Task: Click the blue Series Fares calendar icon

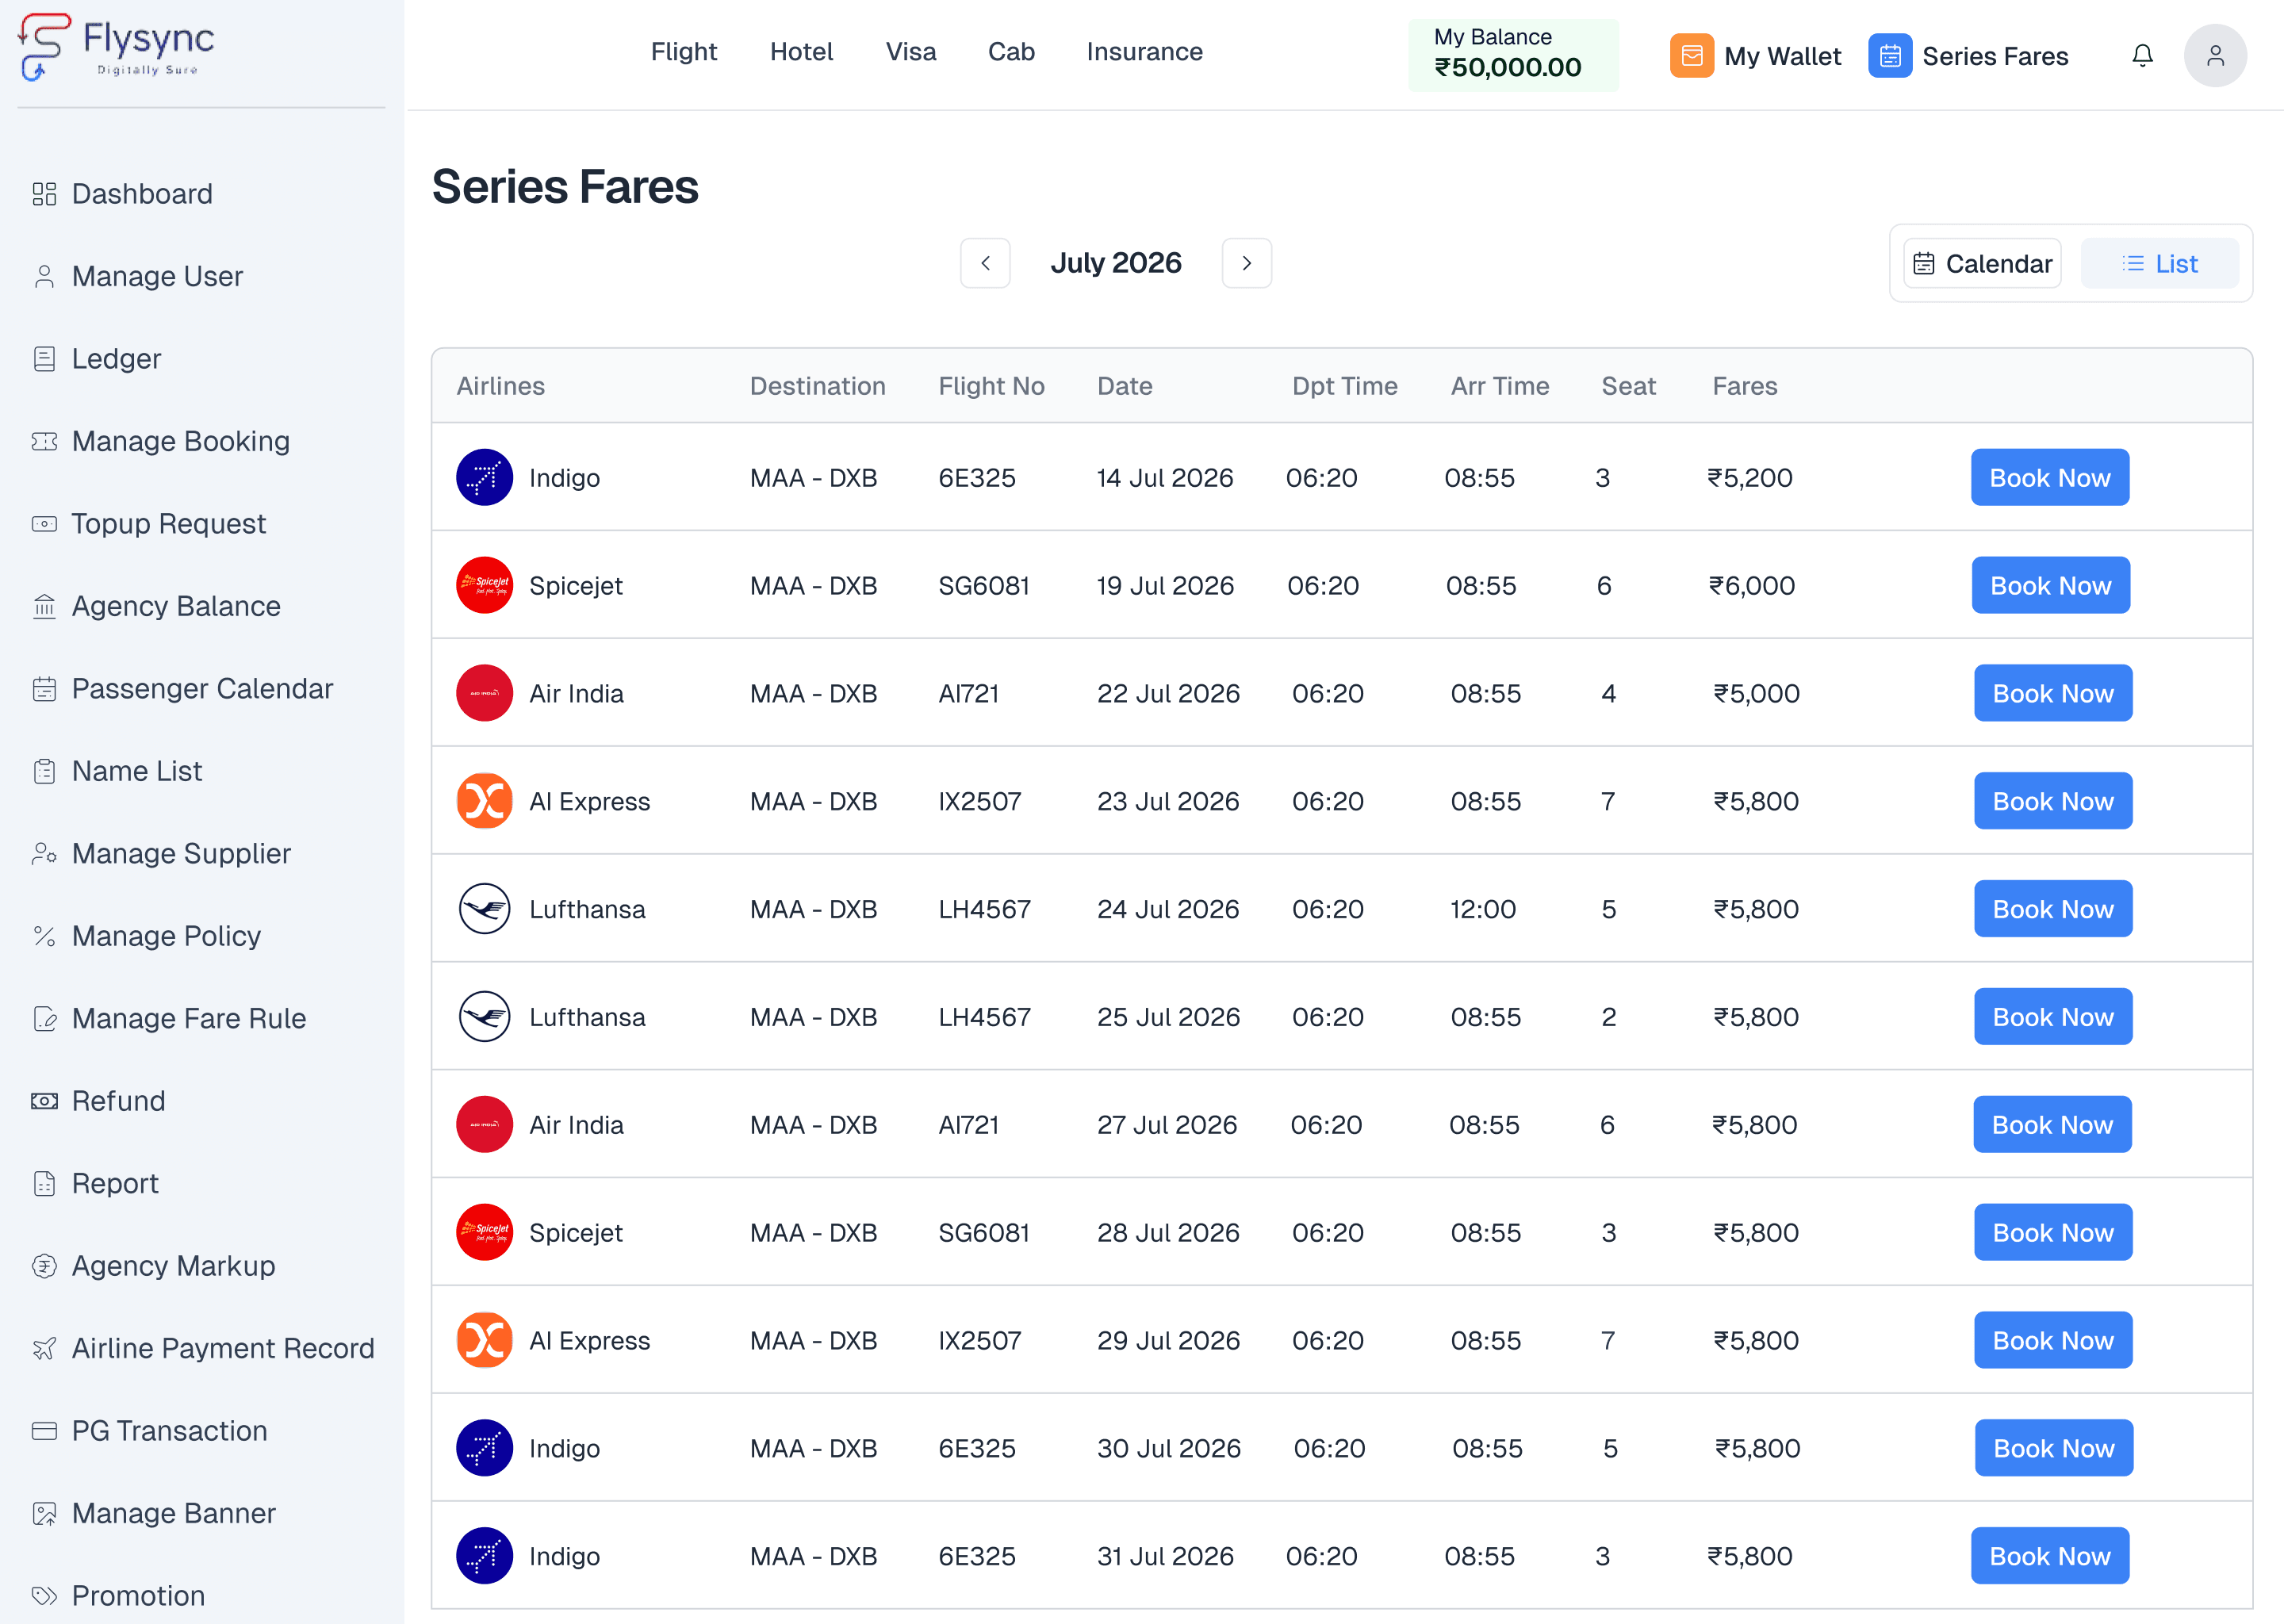Action: 1889,55
